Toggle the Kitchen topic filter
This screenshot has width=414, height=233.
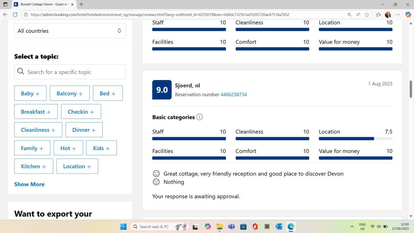click(x=34, y=166)
